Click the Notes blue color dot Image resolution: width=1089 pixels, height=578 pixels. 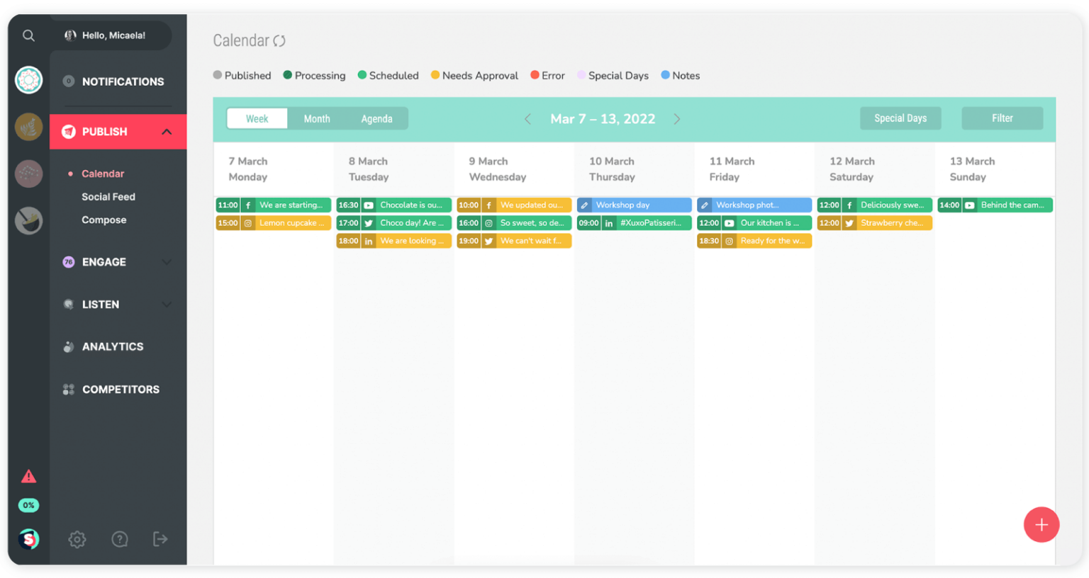coord(665,75)
